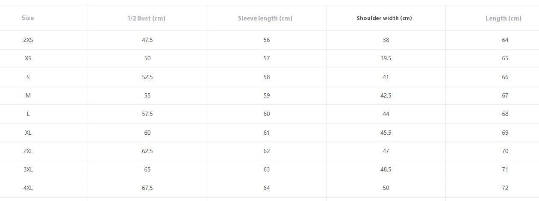
Task: Select the 1/2 Bust (cm) header
Action: (146, 18)
